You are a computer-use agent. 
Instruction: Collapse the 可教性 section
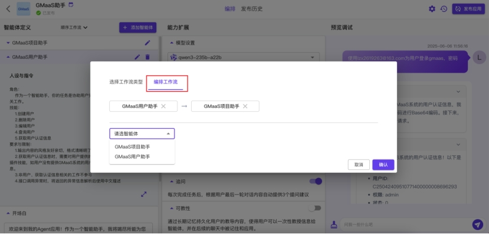(x=172, y=208)
